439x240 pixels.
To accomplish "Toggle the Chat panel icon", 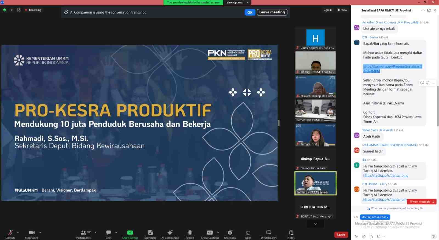I will coord(109,234).
